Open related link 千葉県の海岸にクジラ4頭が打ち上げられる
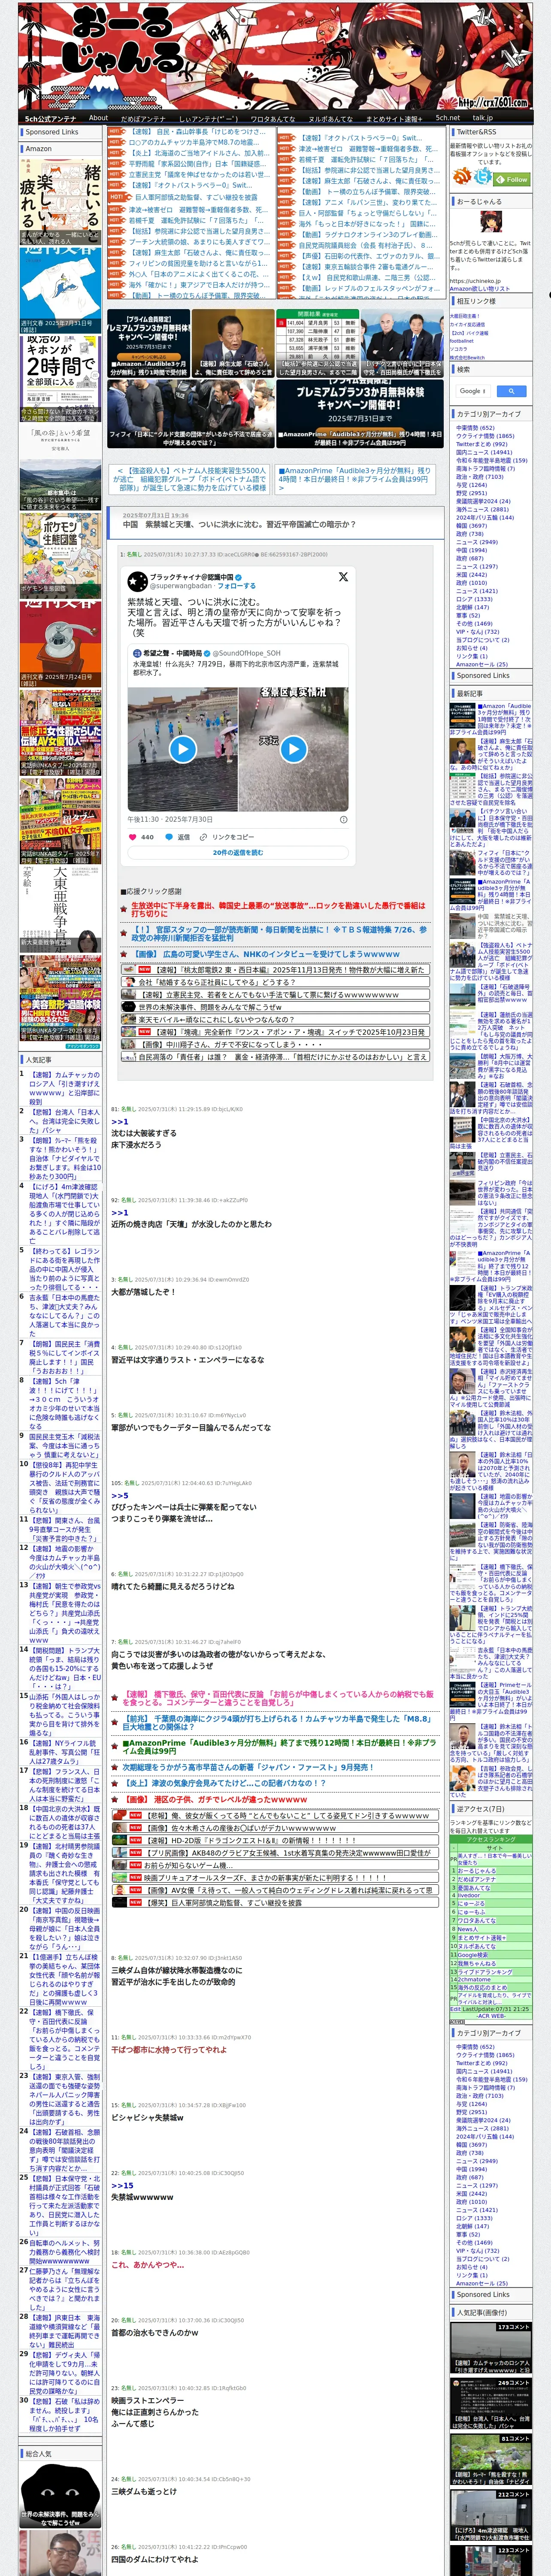Screen dimensions: 551x2576 (x=277, y=1723)
